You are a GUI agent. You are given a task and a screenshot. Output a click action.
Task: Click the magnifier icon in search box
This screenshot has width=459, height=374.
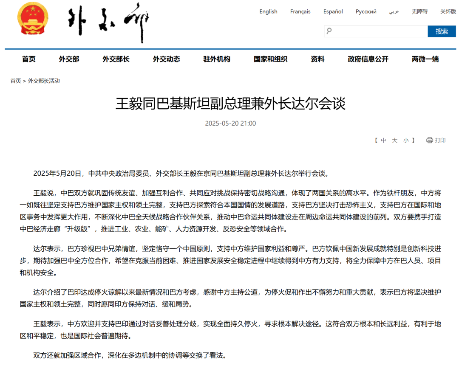(329, 31)
